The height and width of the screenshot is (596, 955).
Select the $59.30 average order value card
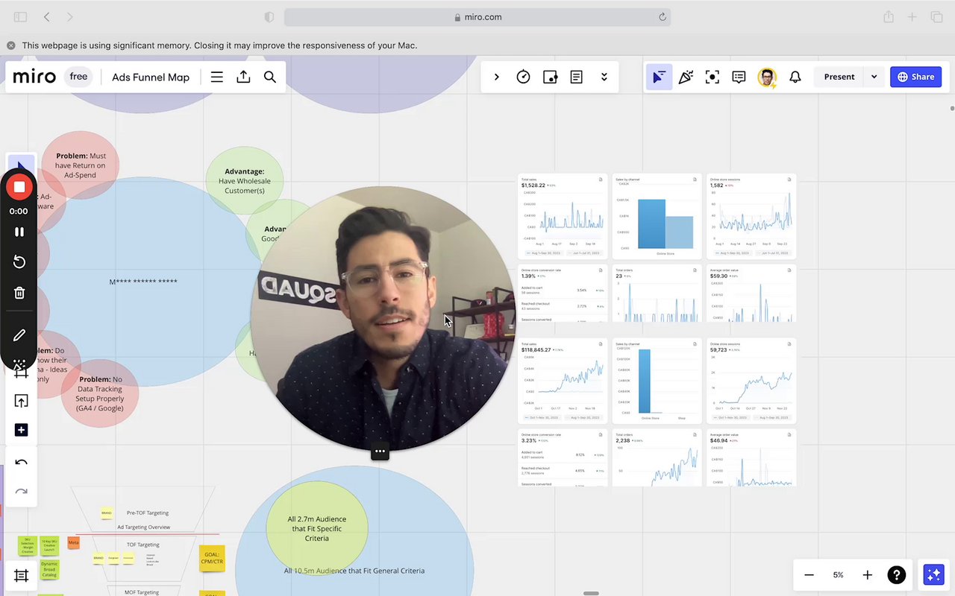pyautogui.click(x=751, y=294)
